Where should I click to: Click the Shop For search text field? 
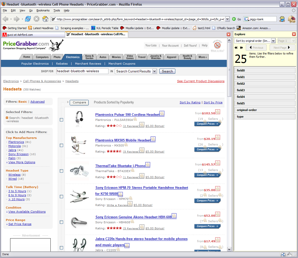coord(82,71)
